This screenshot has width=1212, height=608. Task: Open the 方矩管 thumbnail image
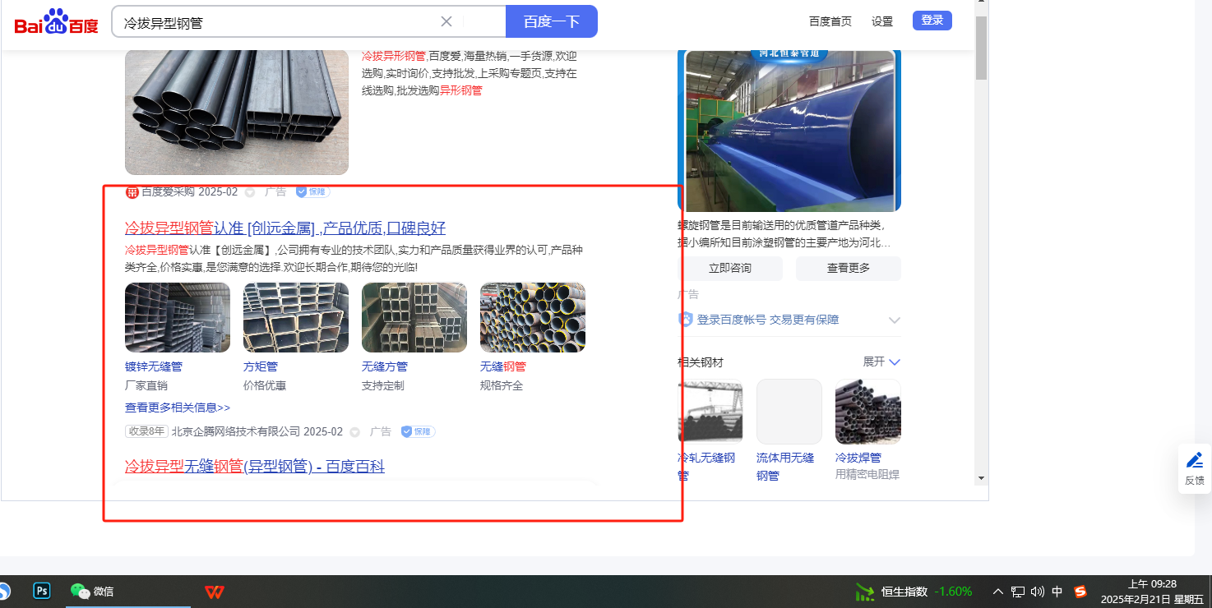click(296, 318)
